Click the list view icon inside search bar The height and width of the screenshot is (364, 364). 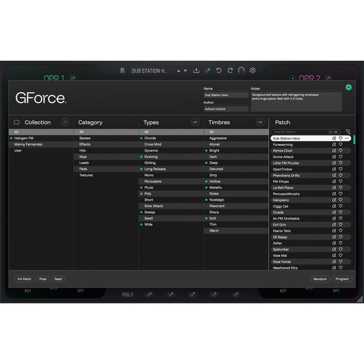pos(336,132)
